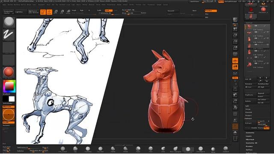Expand the Geometry palette section
Image resolution: width=274 pixels, height=154 pixels.
coord(250,133)
